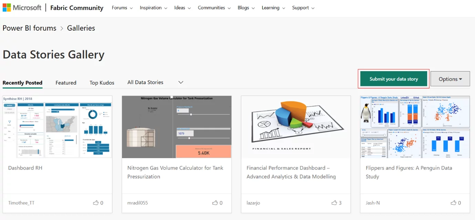Click the Microsoft logo
The image size is (475, 220).
[x=22, y=8]
